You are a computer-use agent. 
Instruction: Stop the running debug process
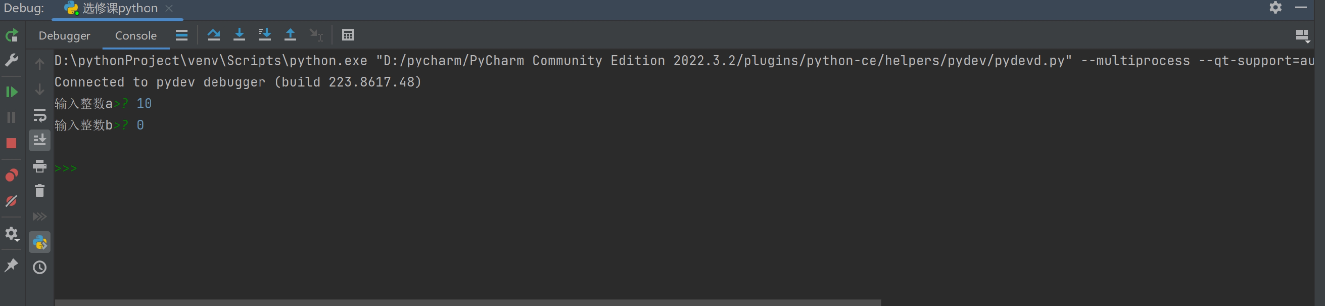(11, 143)
